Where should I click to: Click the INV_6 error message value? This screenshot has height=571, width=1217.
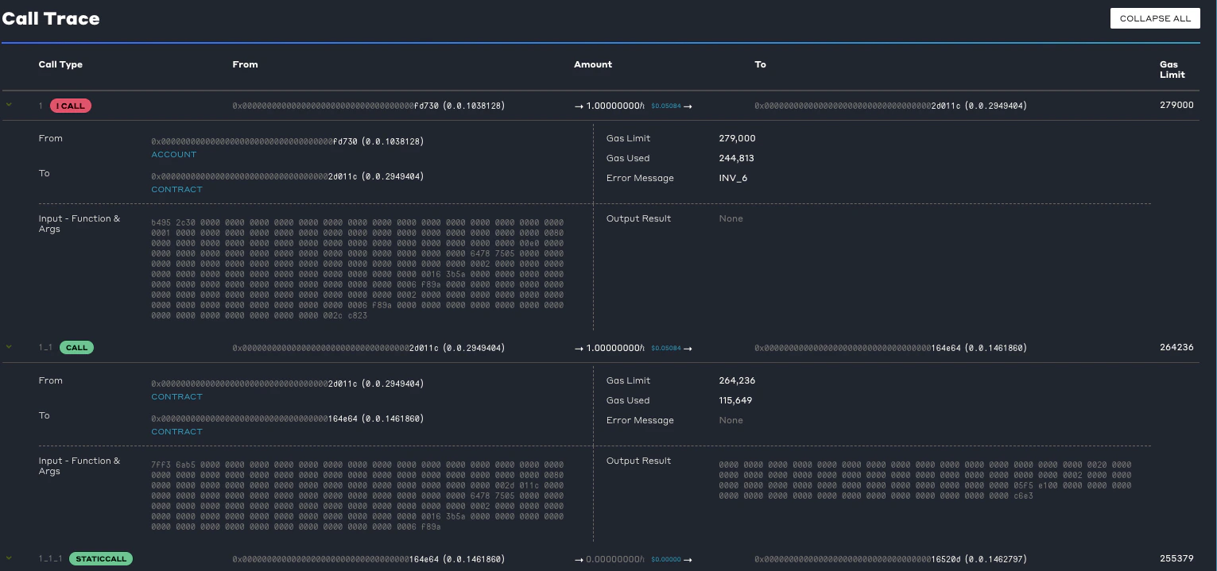[x=733, y=179]
